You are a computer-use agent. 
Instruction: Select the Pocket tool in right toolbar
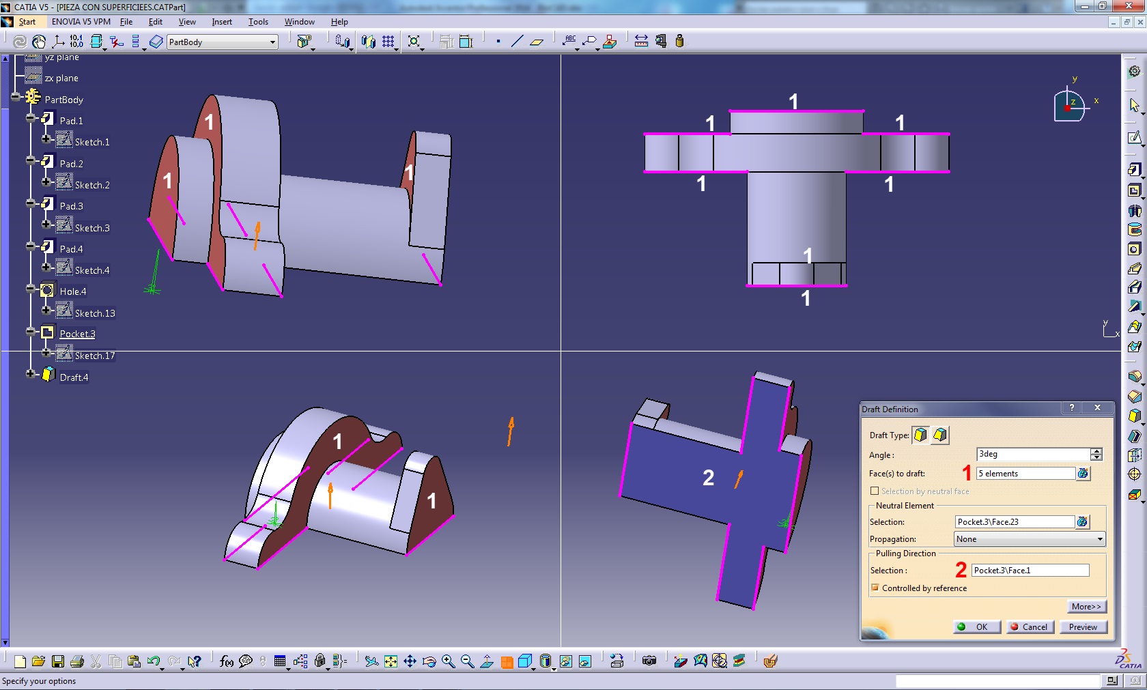1134,190
